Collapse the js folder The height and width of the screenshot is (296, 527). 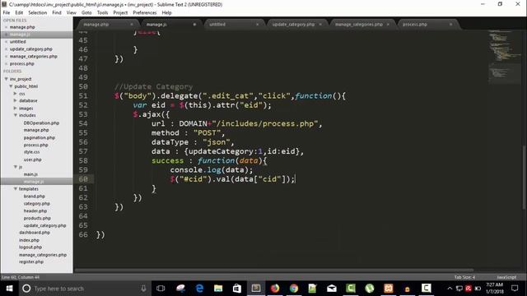(15, 167)
